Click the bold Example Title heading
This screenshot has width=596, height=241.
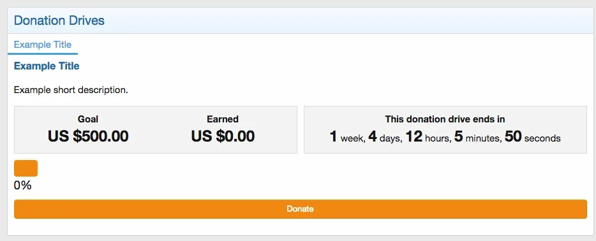(47, 66)
